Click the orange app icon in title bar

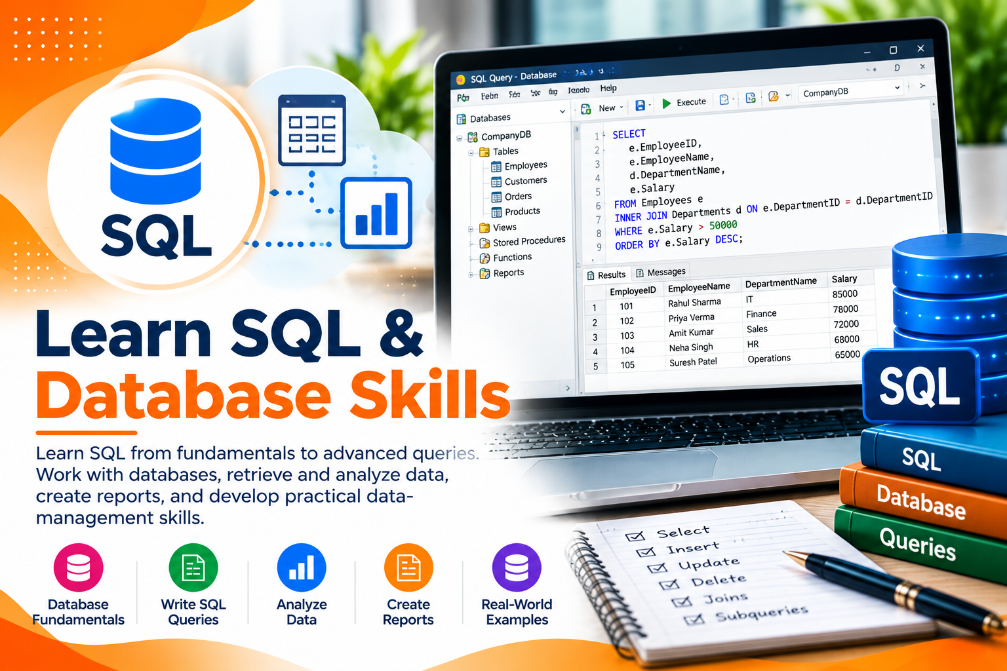pos(460,80)
